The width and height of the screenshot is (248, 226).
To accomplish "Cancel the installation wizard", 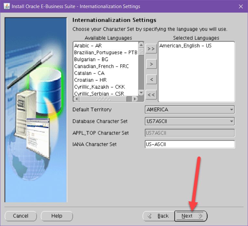I will click(20, 216).
